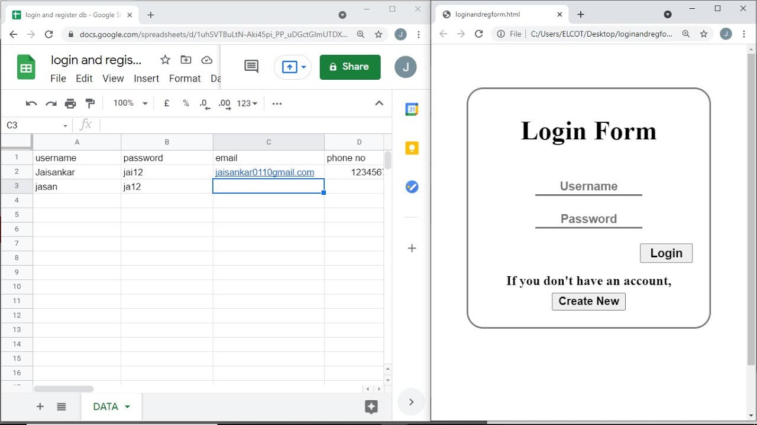757x425 pixels.
Task: Select cell containing 'ja12'
Action: tap(167, 187)
